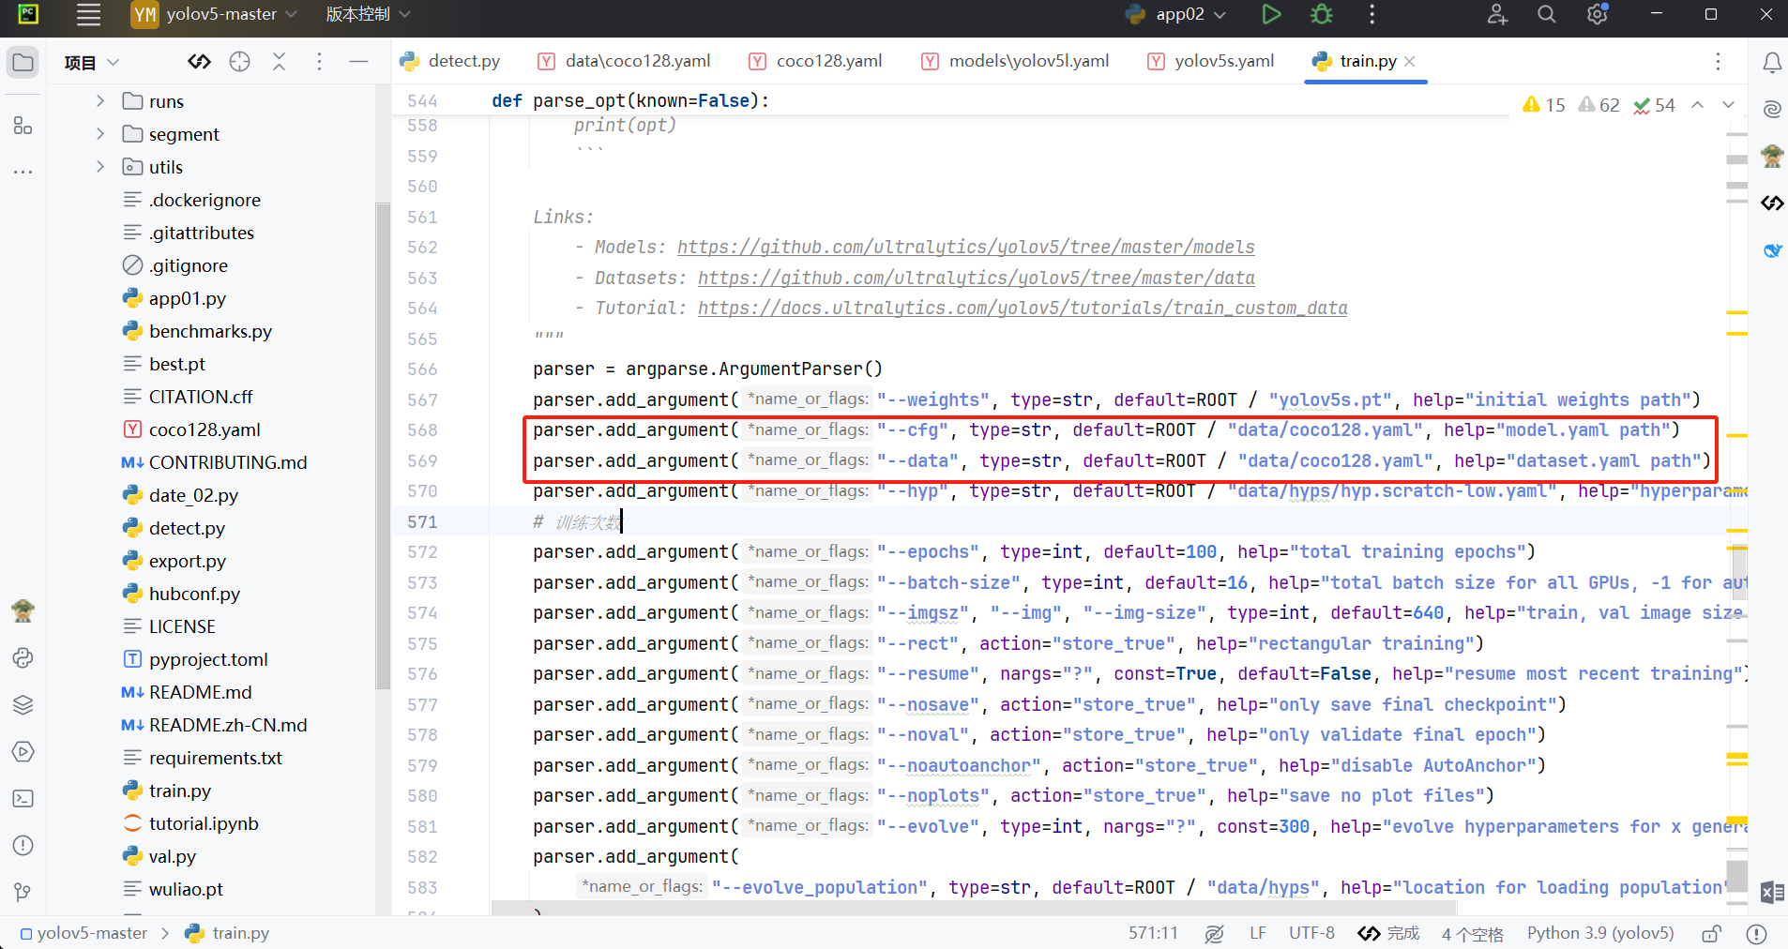This screenshot has height=949, width=1788.
Task: Open the ultralytics models GitHub link
Action: 965,247
